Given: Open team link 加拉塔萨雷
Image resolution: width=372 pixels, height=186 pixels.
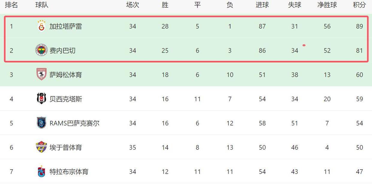Looking at the screenshot, I should click(66, 26).
